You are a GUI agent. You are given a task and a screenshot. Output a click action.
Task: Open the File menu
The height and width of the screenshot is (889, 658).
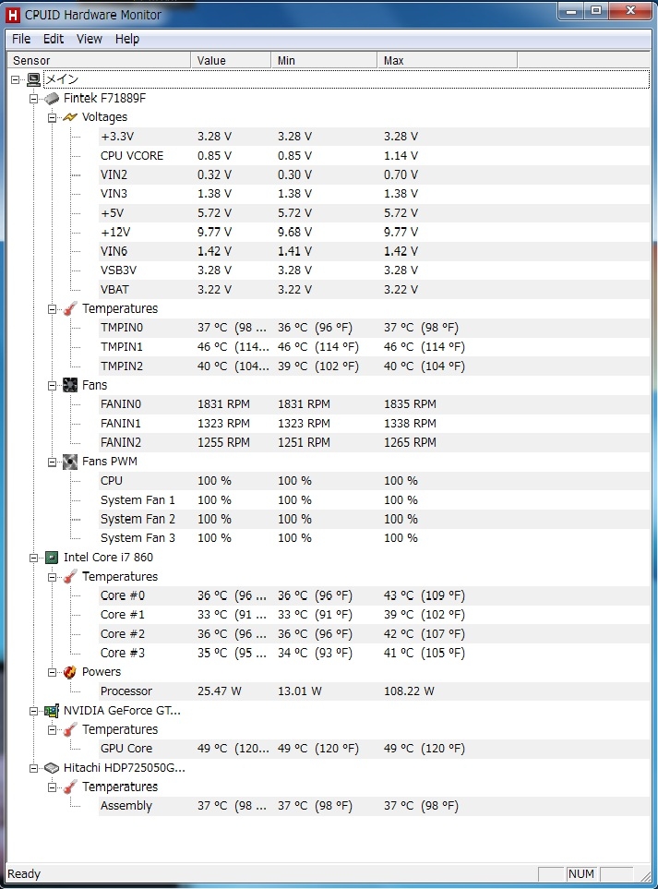coord(21,39)
